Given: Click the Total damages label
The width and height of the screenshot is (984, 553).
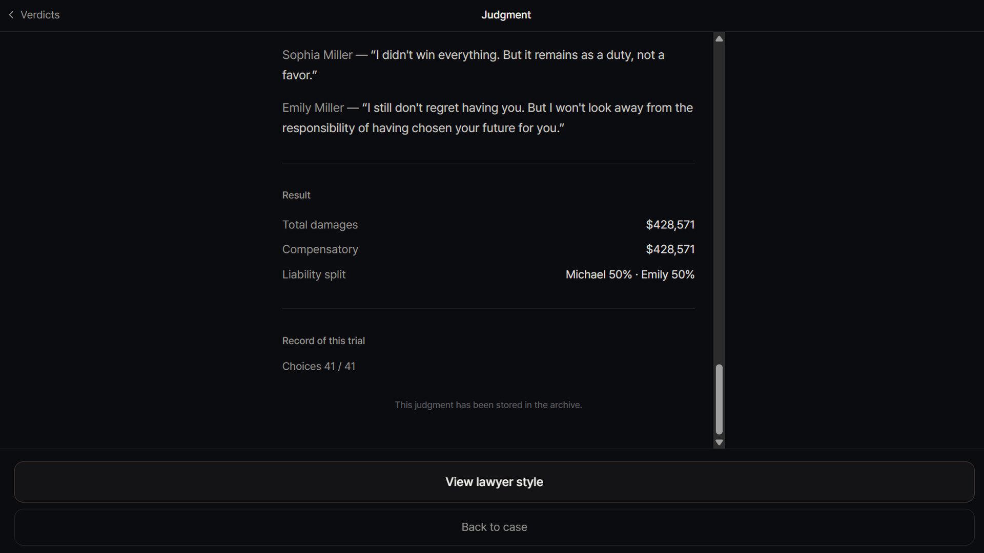Looking at the screenshot, I should pos(320,225).
